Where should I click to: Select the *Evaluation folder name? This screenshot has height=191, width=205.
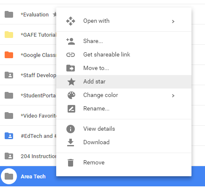pos(35,15)
